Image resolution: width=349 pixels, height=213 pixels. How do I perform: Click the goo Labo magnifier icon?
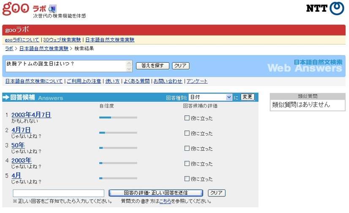pos(53,9)
